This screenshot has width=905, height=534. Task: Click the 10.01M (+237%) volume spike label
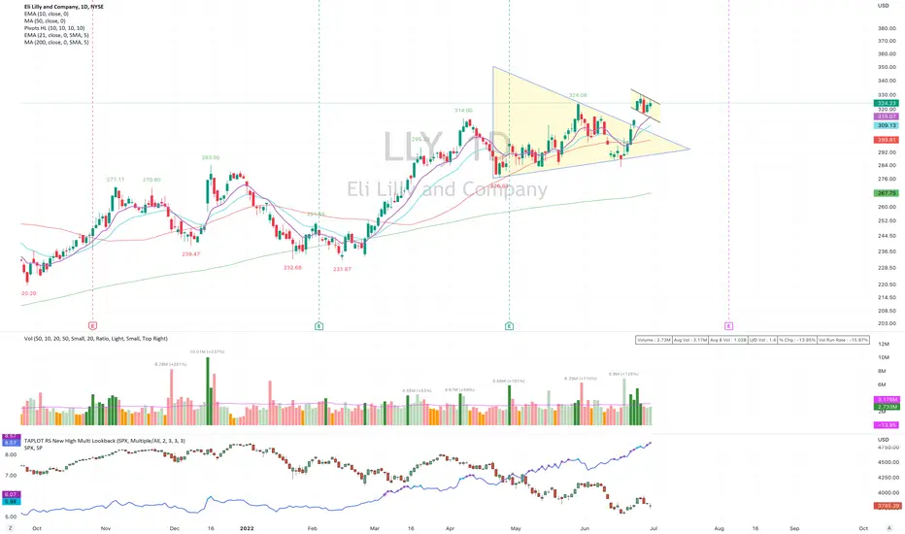(x=207, y=351)
